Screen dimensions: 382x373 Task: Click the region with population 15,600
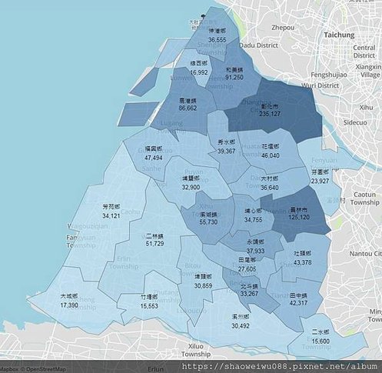pos(321,337)
